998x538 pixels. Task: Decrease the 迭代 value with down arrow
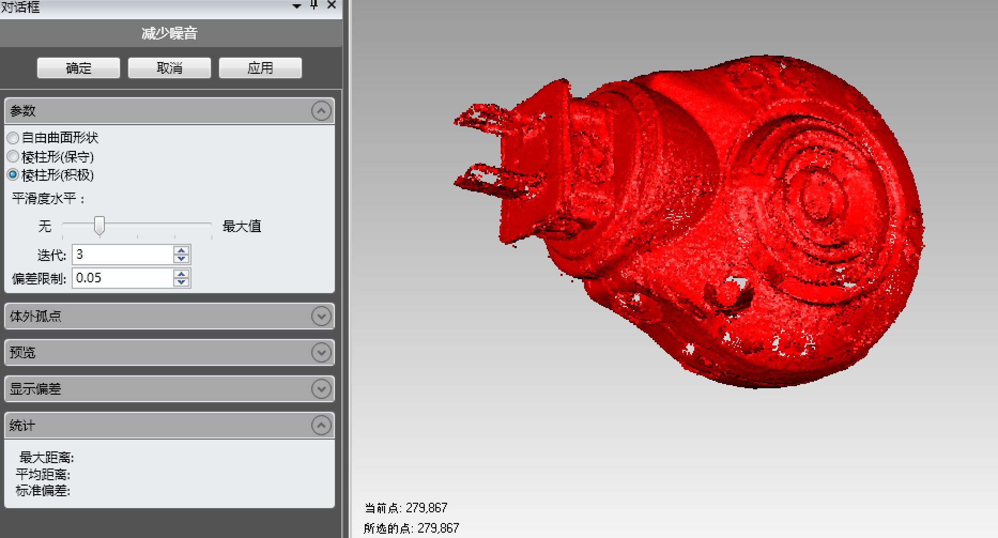[x=181, y=259]
